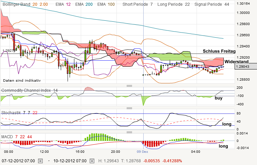
Task: Click the buy annotation in CCI panel
Action: click(x=219, y=98)
